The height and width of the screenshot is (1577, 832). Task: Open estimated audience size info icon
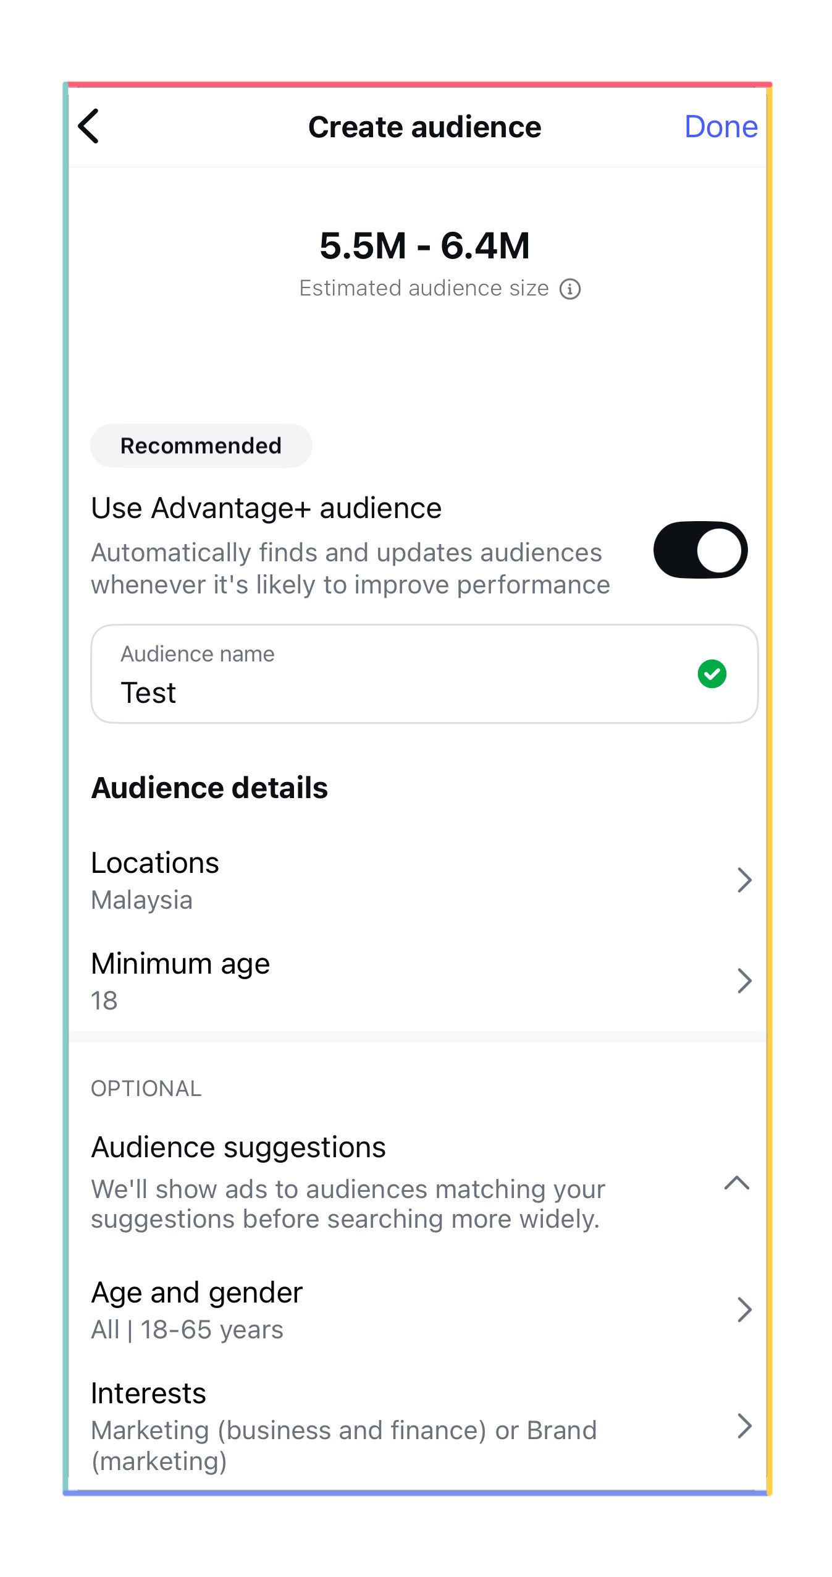[x=569, y=289]
